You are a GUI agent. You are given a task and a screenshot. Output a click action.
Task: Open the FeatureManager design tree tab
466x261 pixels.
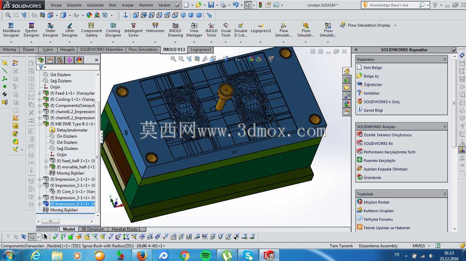click(x=41, y=60)
